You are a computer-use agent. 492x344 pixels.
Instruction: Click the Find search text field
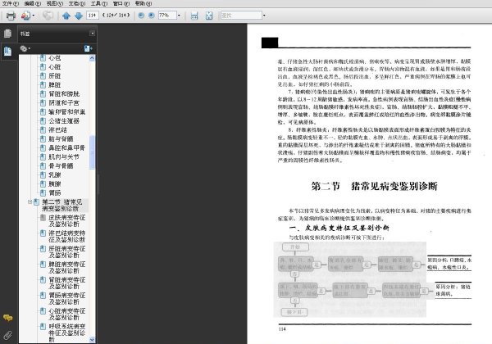pyautogui.click(x=241, y=15)
